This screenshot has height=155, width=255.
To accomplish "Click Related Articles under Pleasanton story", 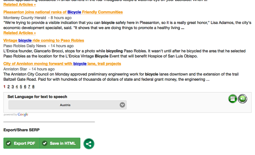I will [19, 33].
